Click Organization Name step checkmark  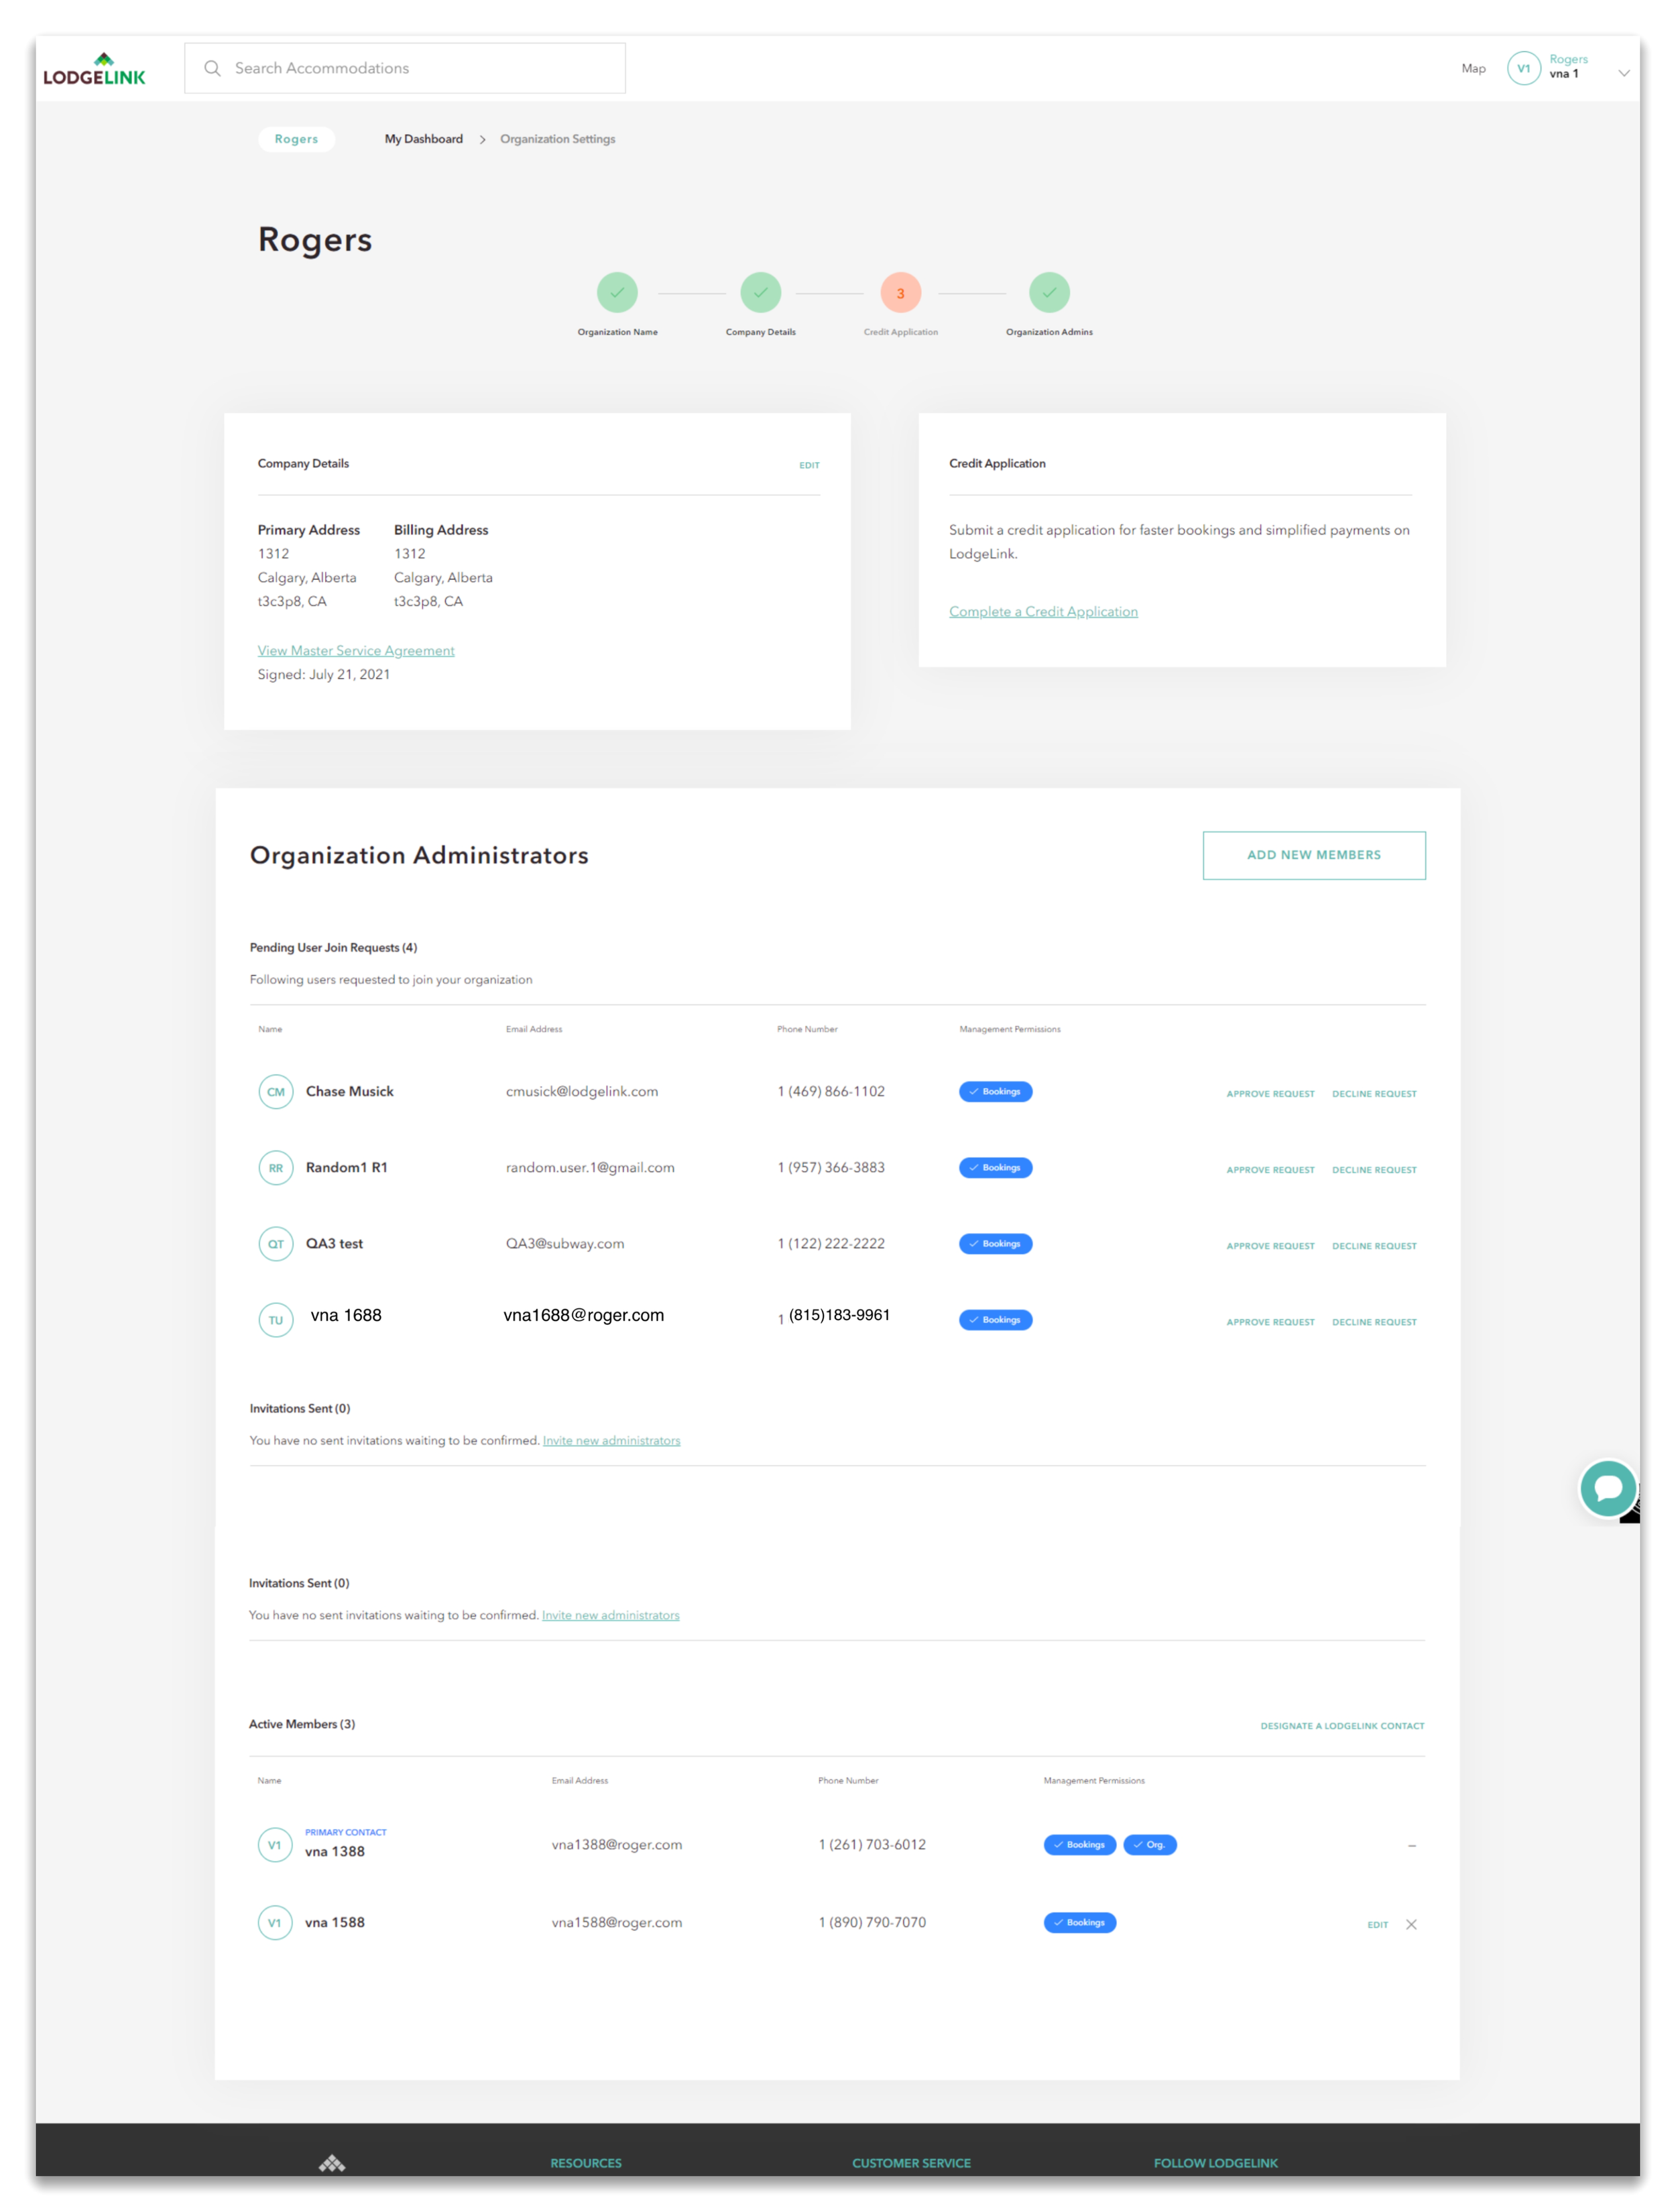click(617, 293)
